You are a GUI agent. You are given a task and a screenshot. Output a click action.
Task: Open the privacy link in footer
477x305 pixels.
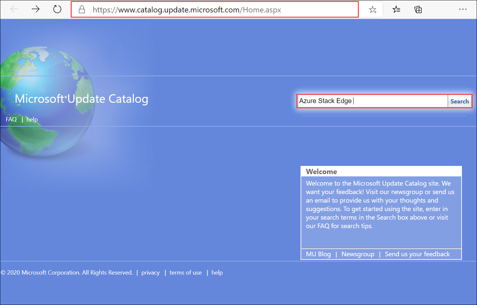pos(151,273)
